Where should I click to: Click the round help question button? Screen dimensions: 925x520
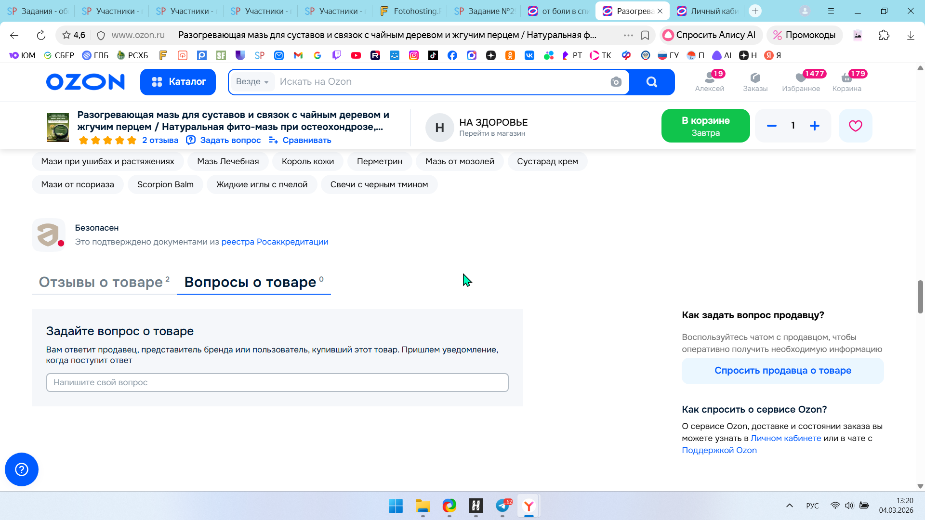click(22, 469)
